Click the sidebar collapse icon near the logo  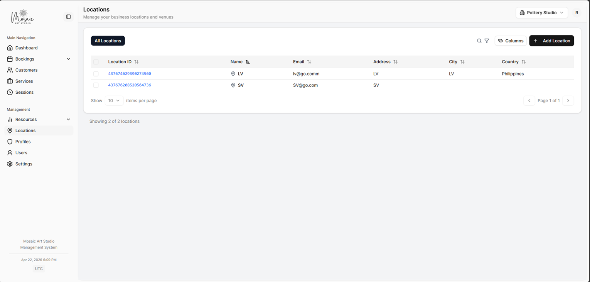click(68, 17)
